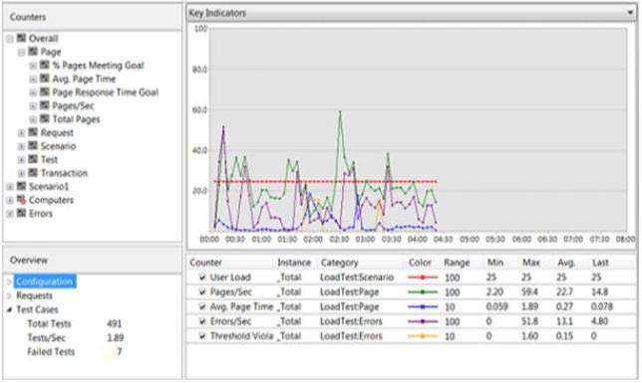Toggle the Errors/Sec counter checkbox
Image resolution: width=642 pixels, height=383 pixels.
[202, 321]
